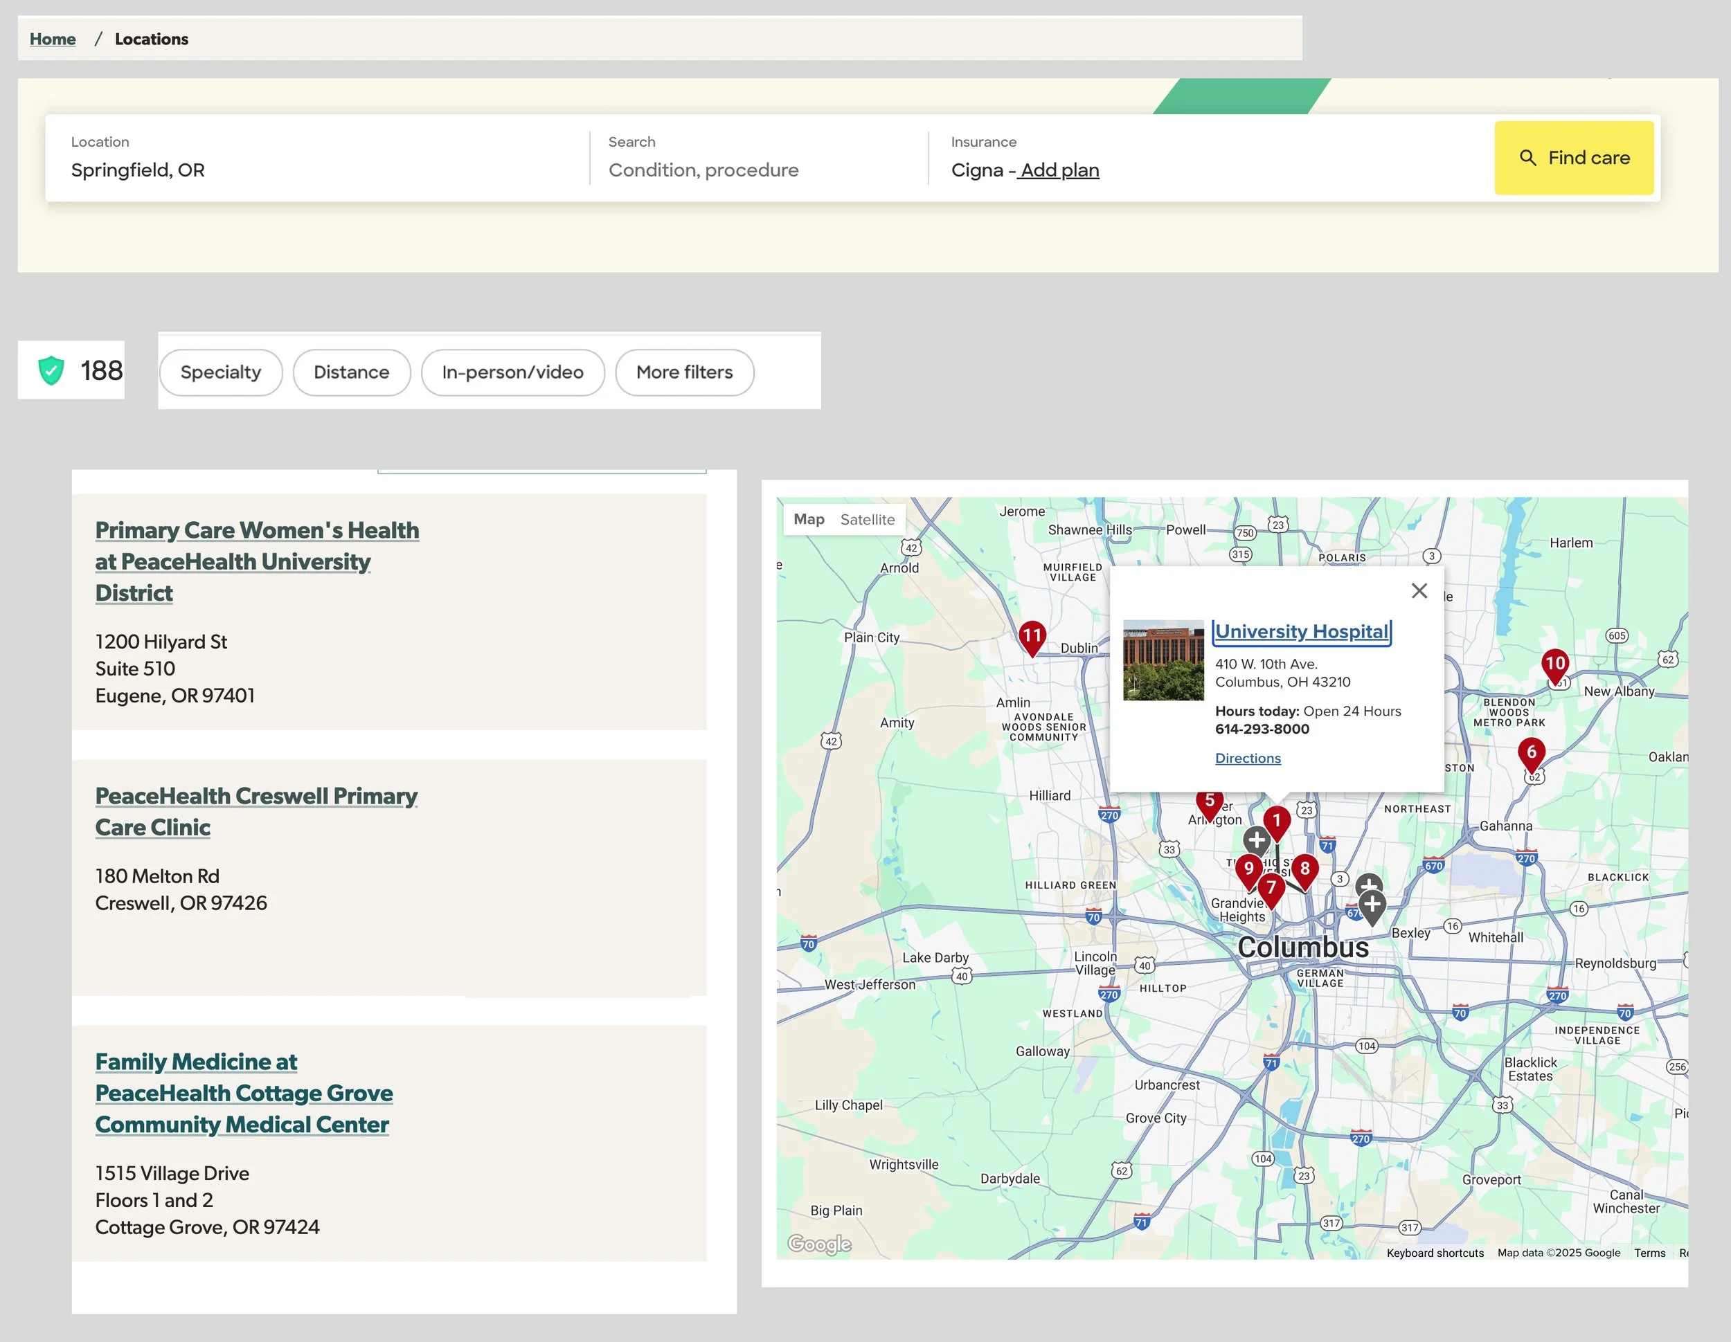Viewport: 1731px width, 1342px height.
Task: Click map marker number 9
Action: coord(1248,869)
